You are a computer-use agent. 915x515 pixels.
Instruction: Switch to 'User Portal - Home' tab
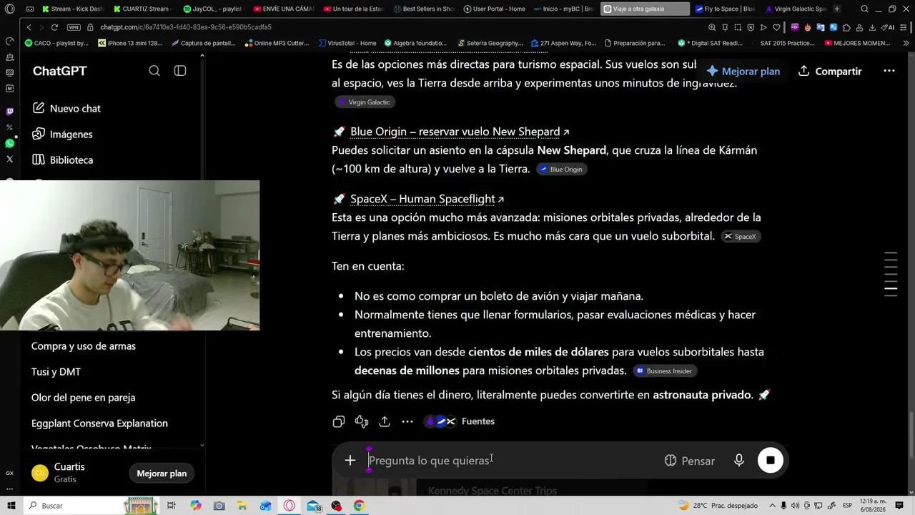pos(493,9)
